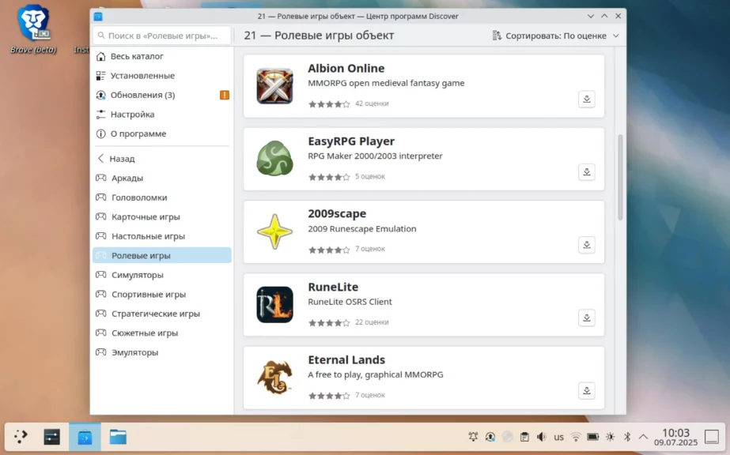Open the Sort by rating dropdown
Viewport: 730px width, 455px height.
556,36
